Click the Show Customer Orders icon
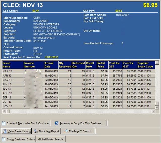Screen dimensions: 161x143 pyautogui.click(x=4, y=139)
